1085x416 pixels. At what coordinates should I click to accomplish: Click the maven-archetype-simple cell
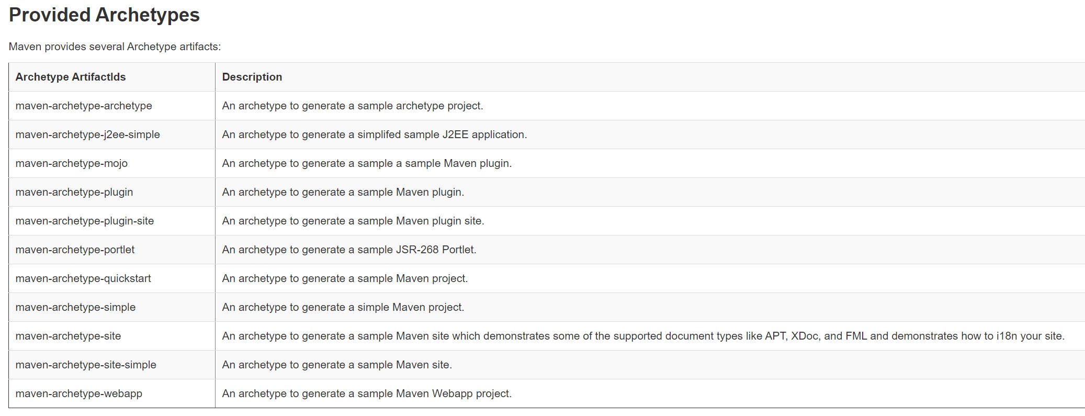coord(75,307)
